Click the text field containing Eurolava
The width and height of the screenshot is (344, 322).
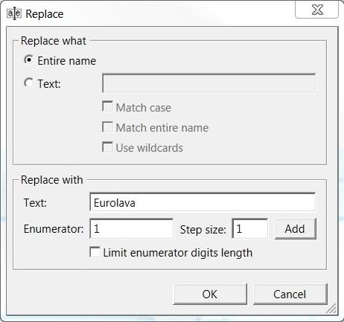[x=203, y=202]
